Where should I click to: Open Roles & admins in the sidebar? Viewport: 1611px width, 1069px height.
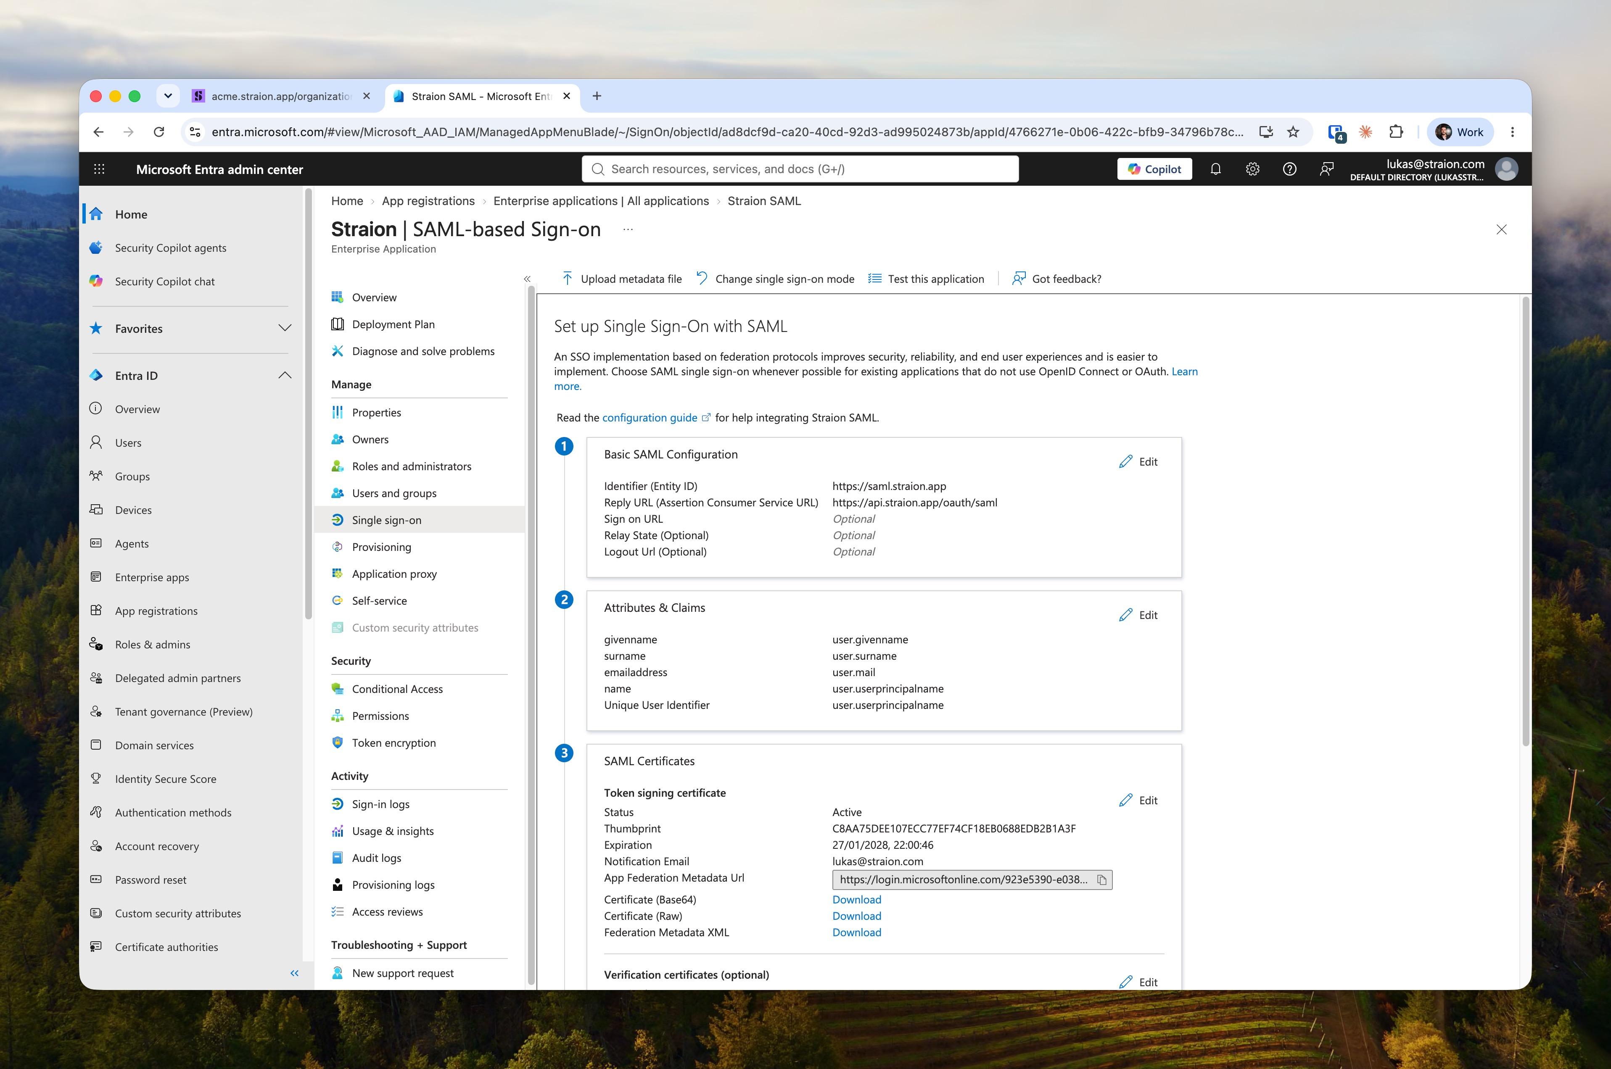click(153, 644)
